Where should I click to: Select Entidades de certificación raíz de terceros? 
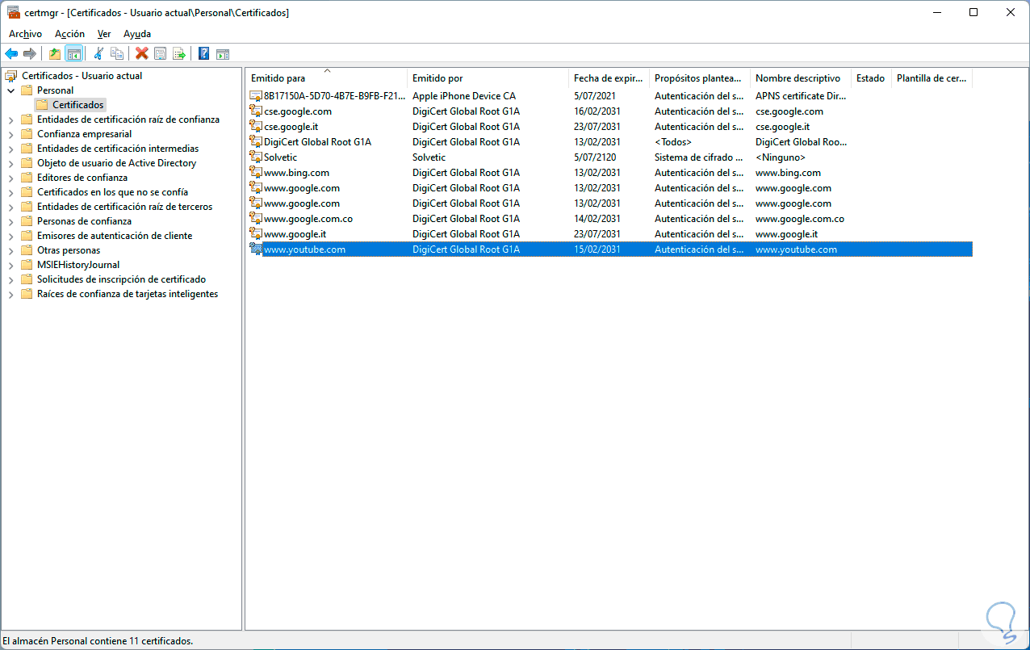pos(125,207)
